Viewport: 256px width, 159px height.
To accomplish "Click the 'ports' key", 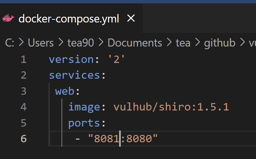I will click(84, 123).
